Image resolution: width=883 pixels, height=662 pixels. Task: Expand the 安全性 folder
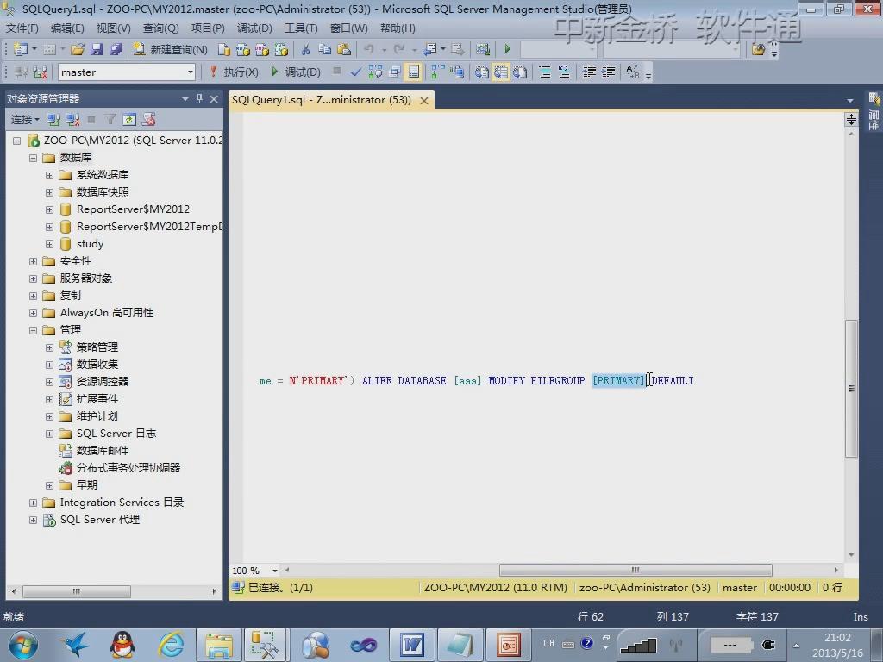(x=34, y=262)
